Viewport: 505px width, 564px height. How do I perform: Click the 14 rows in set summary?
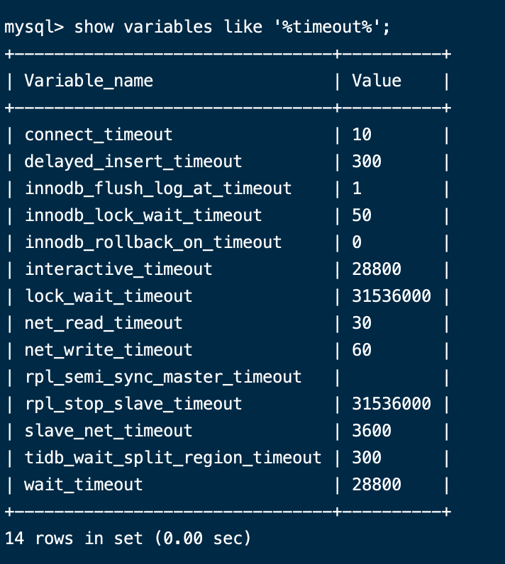click(128, 538)
